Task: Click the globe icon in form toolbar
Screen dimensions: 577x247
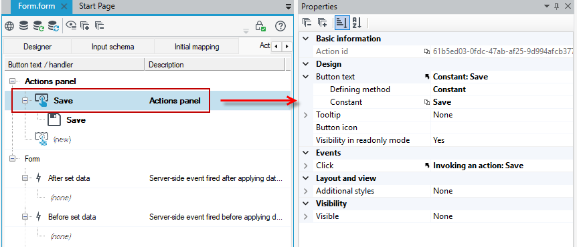Action: 9,25
